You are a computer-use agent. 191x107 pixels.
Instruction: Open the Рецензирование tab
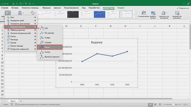(71, 8)
